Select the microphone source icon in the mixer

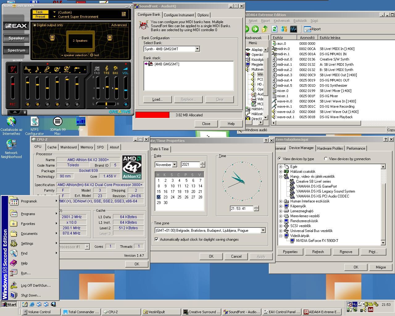(x=47, y=69)
